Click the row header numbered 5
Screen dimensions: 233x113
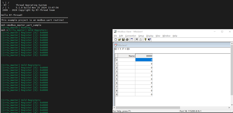click(x=117, y=79)
